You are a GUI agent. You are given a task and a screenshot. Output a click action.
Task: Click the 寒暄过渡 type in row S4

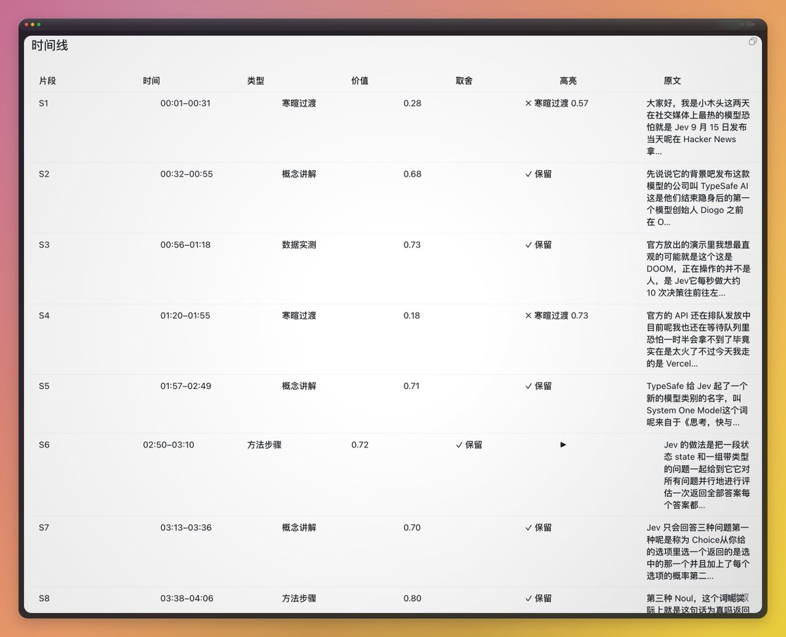click(299, 316)
